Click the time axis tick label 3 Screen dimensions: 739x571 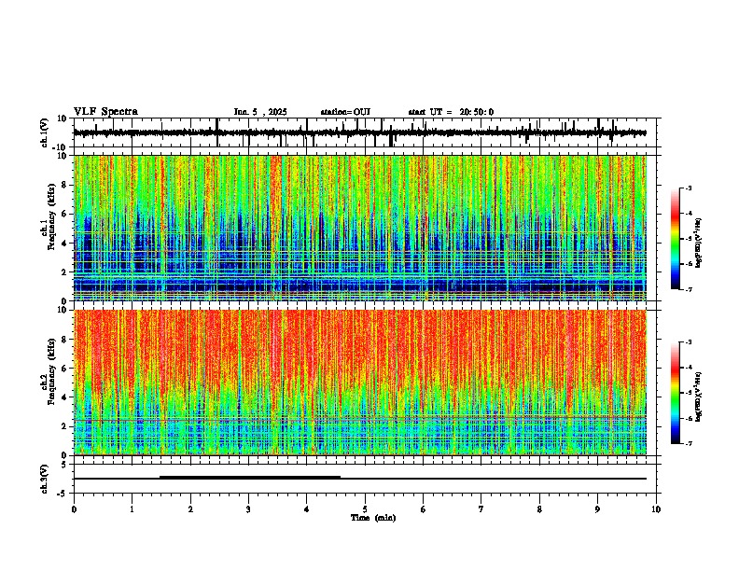tap(248, 509)
